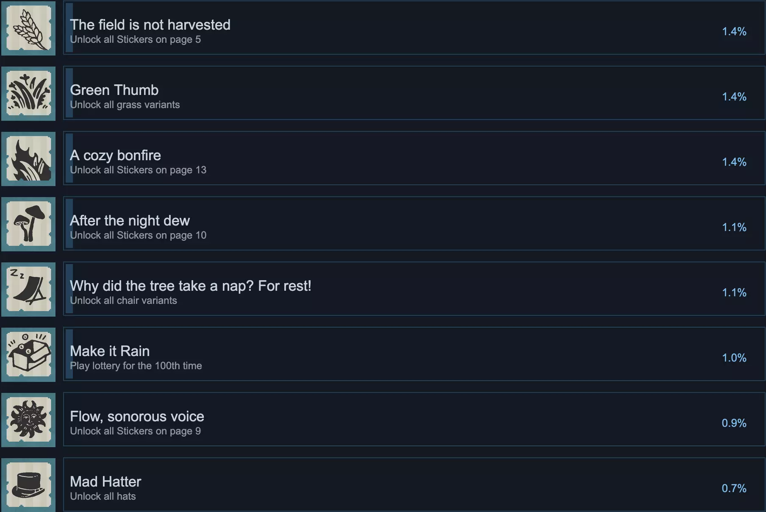
Task: Click the Mad Hatter top hat icon
Action: click(x=28, y=485)
